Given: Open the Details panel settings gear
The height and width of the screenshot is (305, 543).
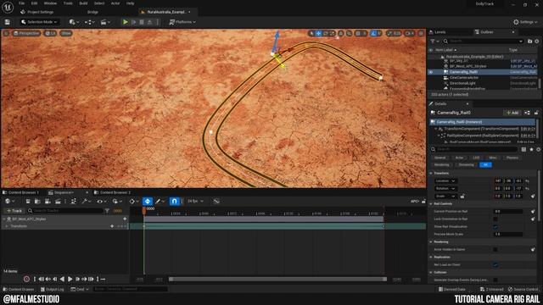Looking at the screenshot, I should click(x=538, y=149).
